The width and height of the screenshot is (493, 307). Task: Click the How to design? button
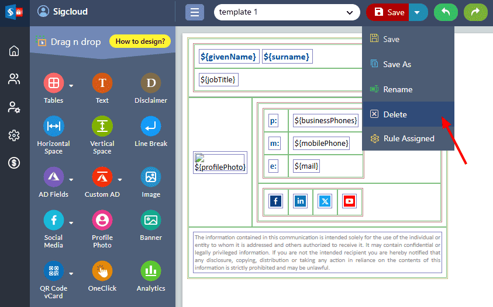tap(140, 41)
